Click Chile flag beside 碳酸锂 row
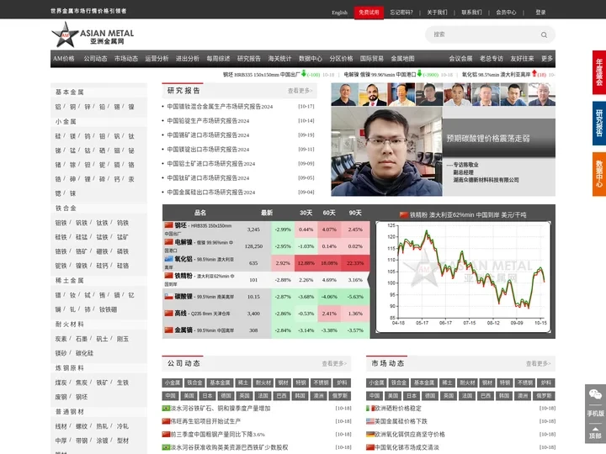Image resolution: width=606 pixels, height=454 pixels. [168, 297]
